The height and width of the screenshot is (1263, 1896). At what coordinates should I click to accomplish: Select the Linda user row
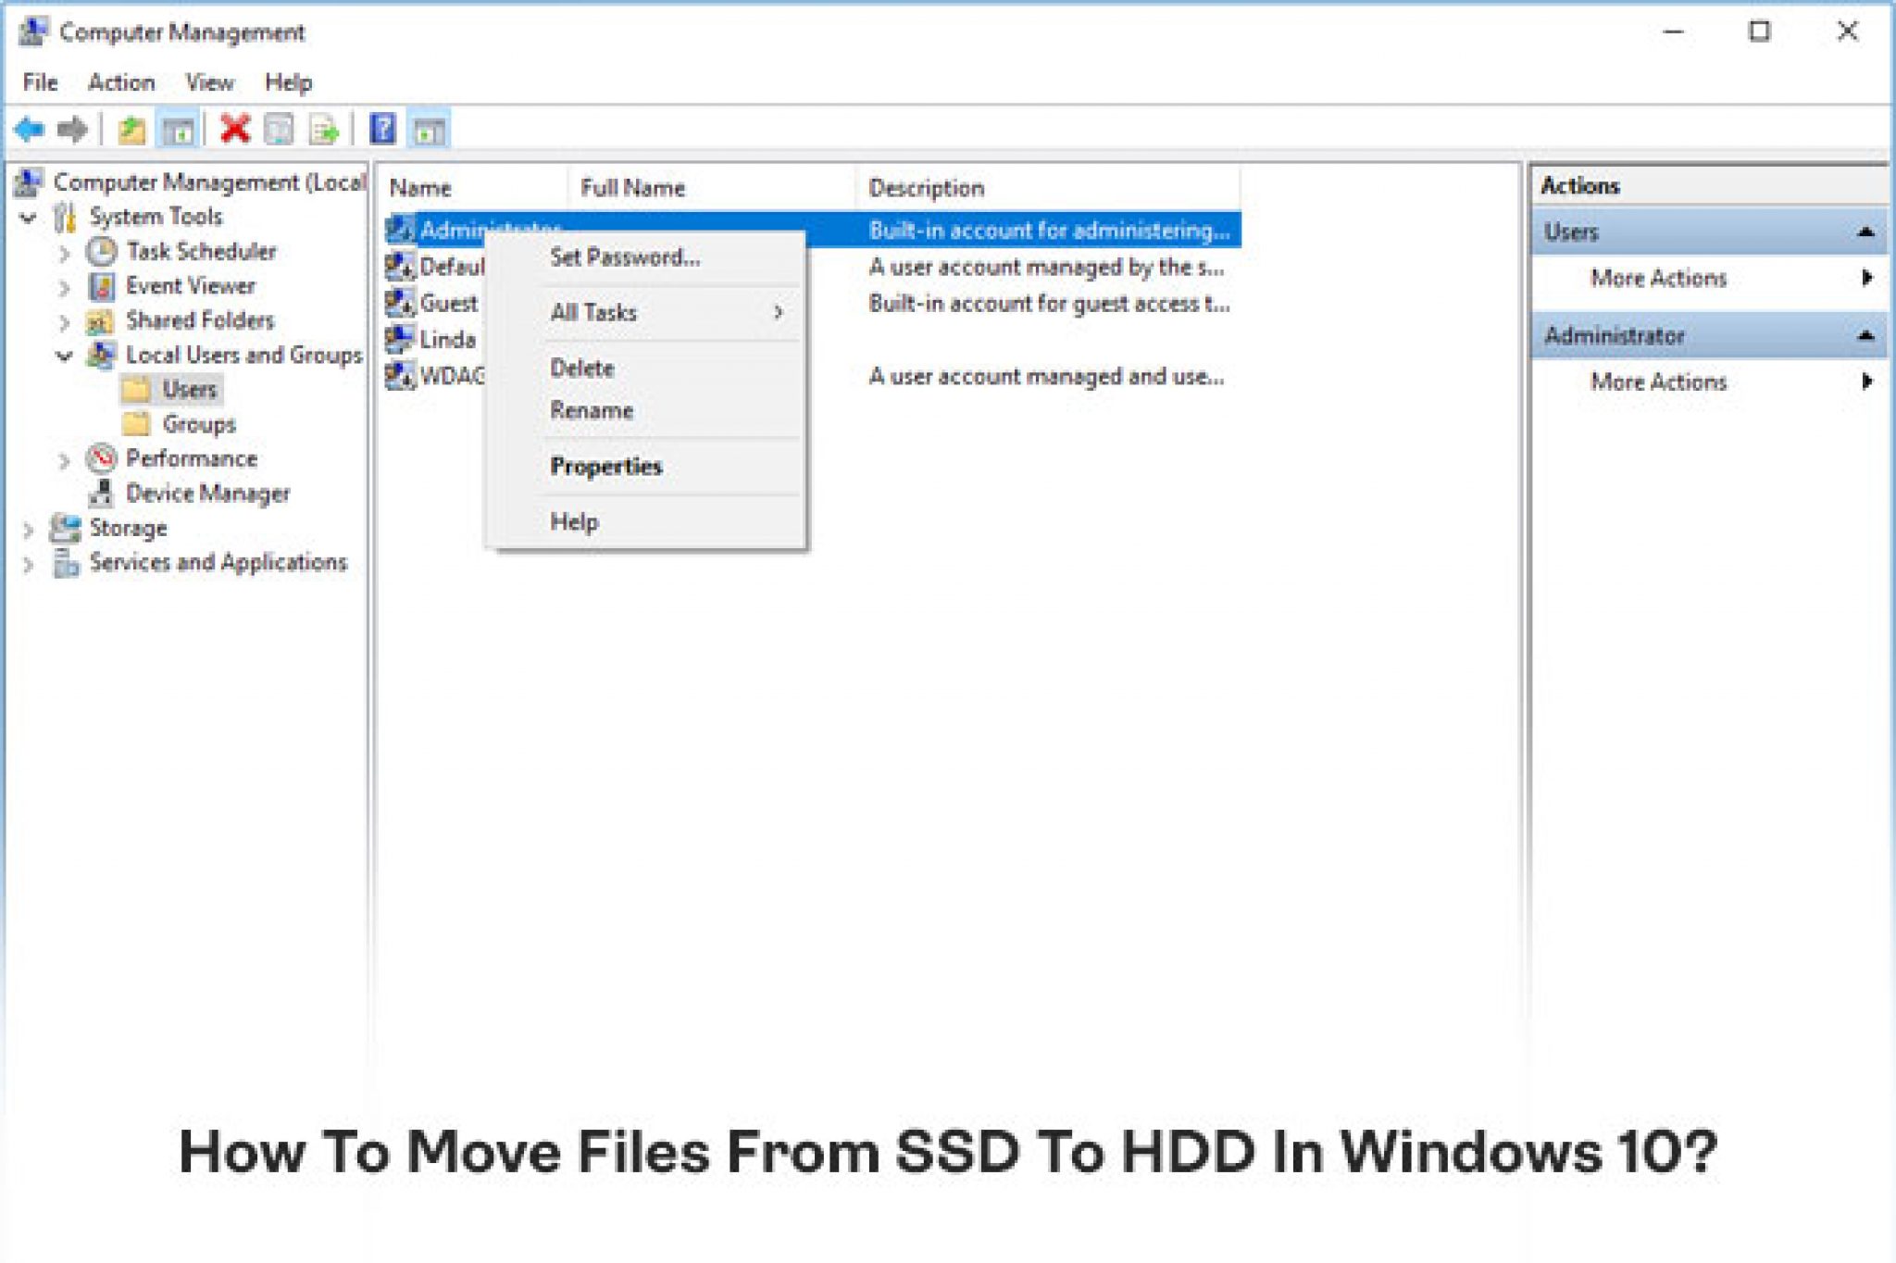tap(812, 339)
